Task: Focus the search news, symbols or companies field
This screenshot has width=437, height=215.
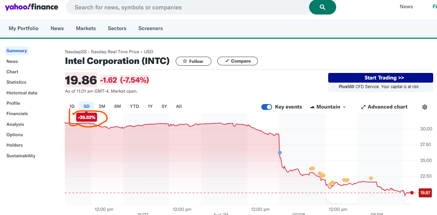Action: pyautogui.click(x=187, y=7)
